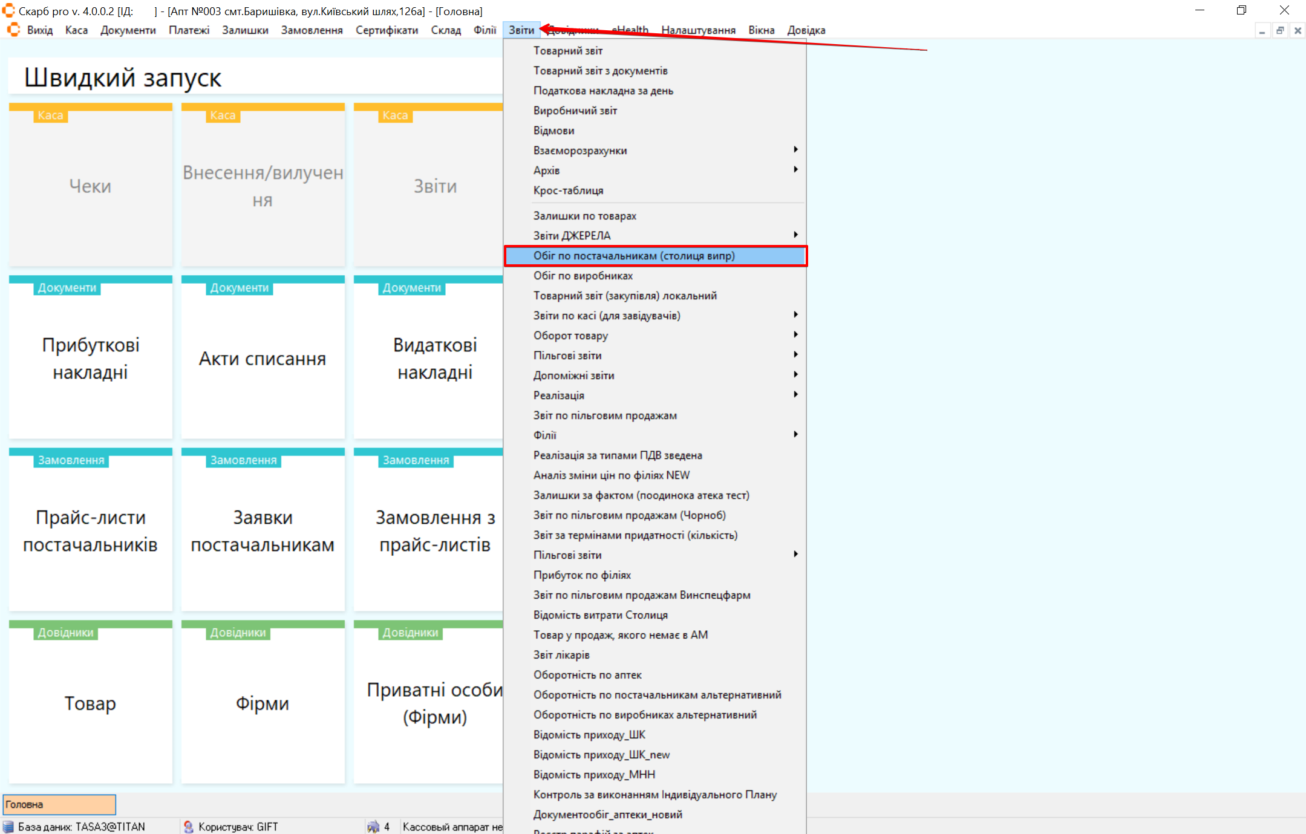
Task: Select Обіг по постачальникам (столиця випр)
Action: pyautogui.click(x=633, y=256)
